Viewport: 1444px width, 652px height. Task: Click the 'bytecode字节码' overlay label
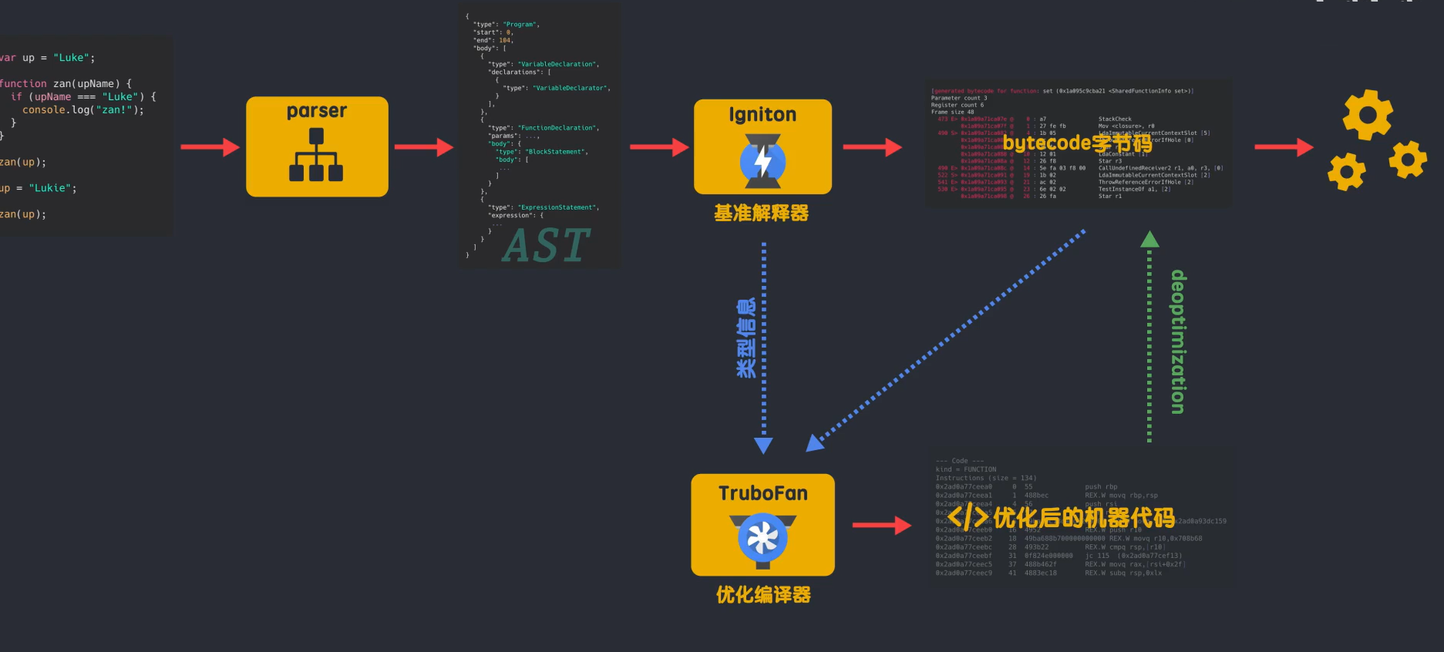(x=1077, y=143)
